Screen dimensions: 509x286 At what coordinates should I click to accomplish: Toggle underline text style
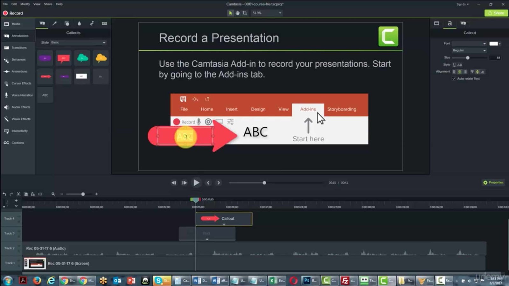point(454,65)
